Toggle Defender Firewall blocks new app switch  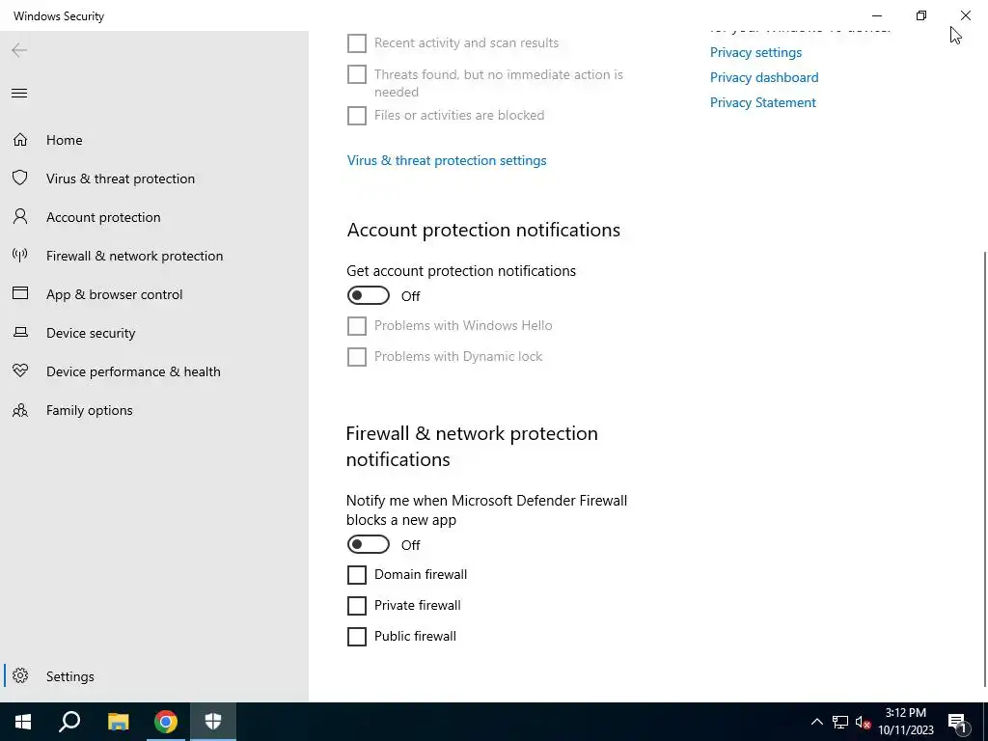(368, 544)
